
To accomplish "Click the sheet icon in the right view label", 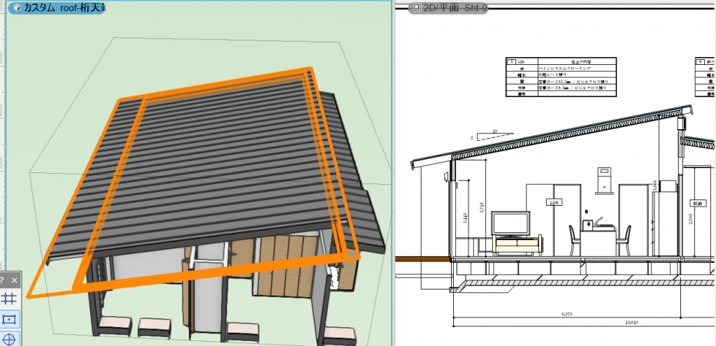I will (417, 8).
